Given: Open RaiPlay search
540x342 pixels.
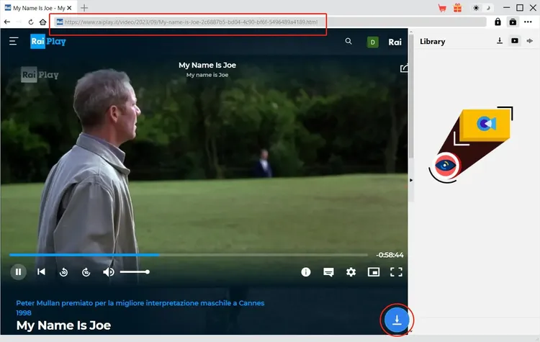Looking at the screenshot, I should [348, 42].
